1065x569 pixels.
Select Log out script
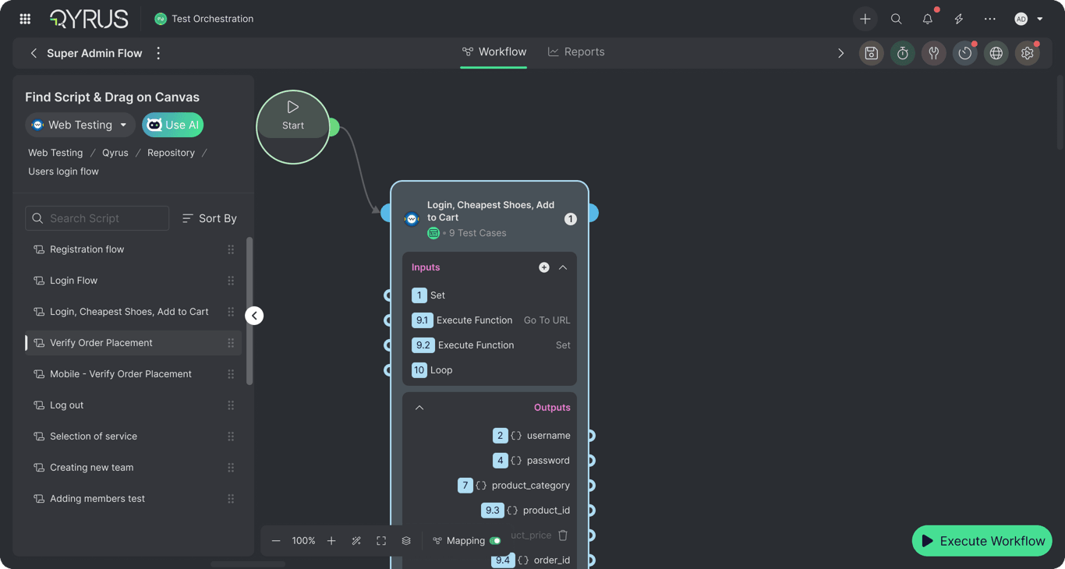pyautogui.click(x=133, y=405)
